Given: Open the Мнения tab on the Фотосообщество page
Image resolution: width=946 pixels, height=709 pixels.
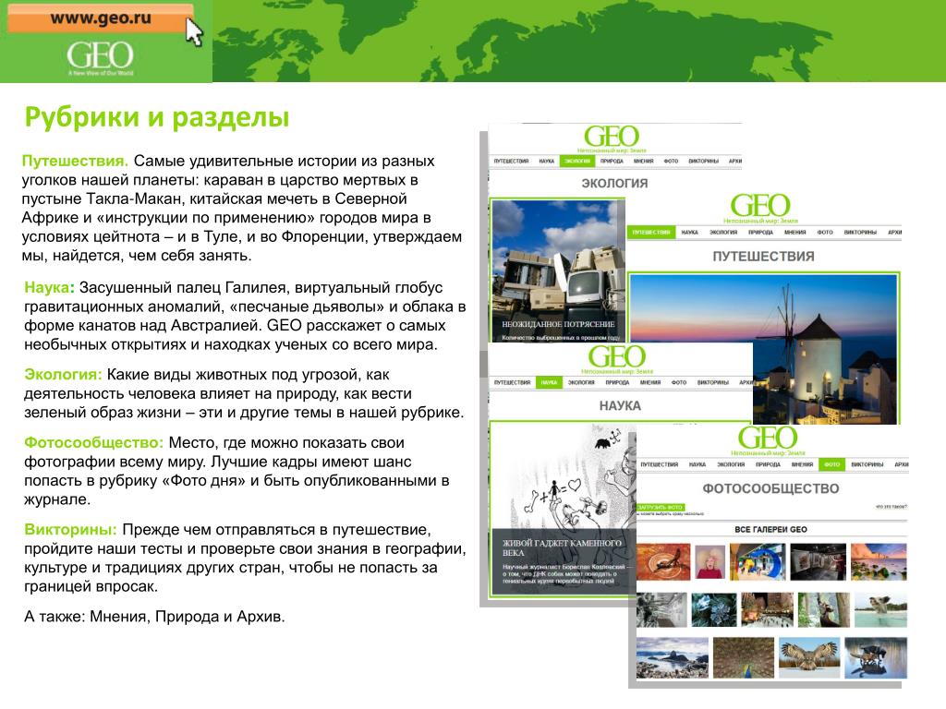Looking at the screenshot, I should click(803, 464).
